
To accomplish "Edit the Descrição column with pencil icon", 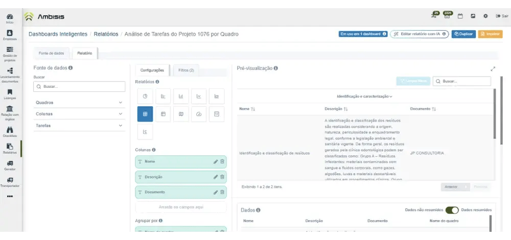I will (x=215, y=177).
